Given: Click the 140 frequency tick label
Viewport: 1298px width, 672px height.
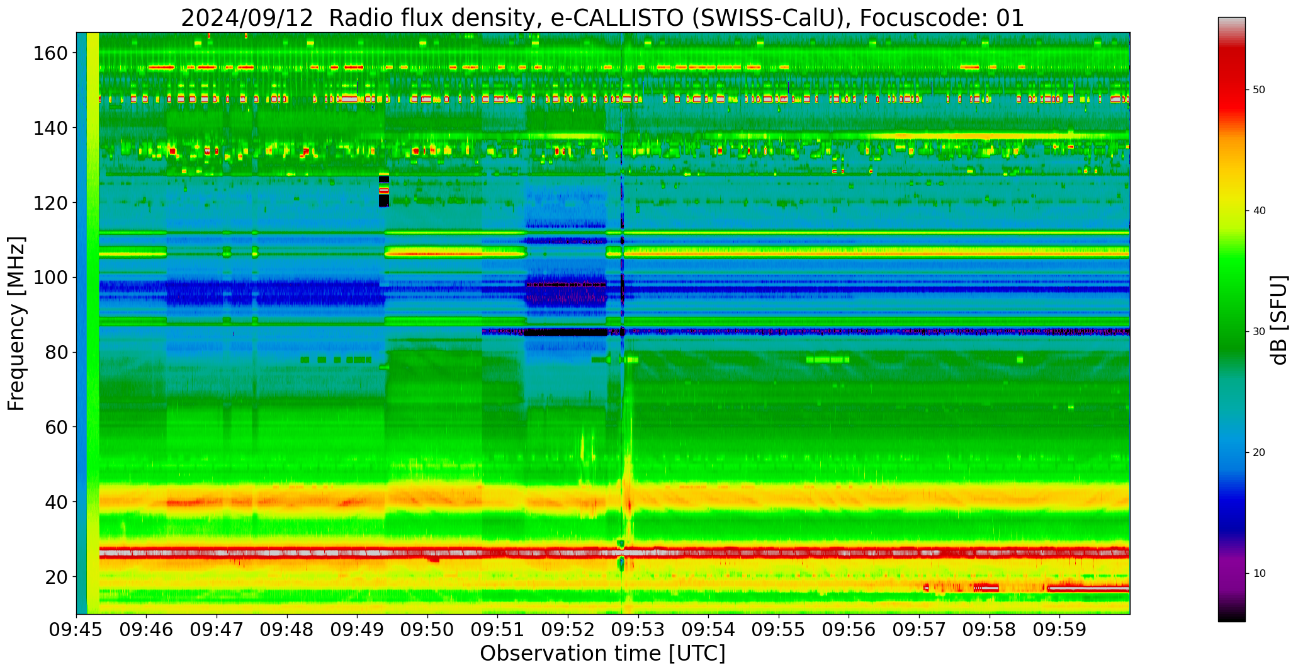Looking at the screenshot, I should pos(50,128).
